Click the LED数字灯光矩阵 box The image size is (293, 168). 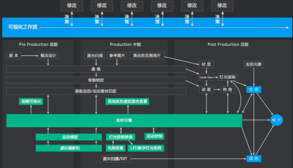click(x=146, y=148)
